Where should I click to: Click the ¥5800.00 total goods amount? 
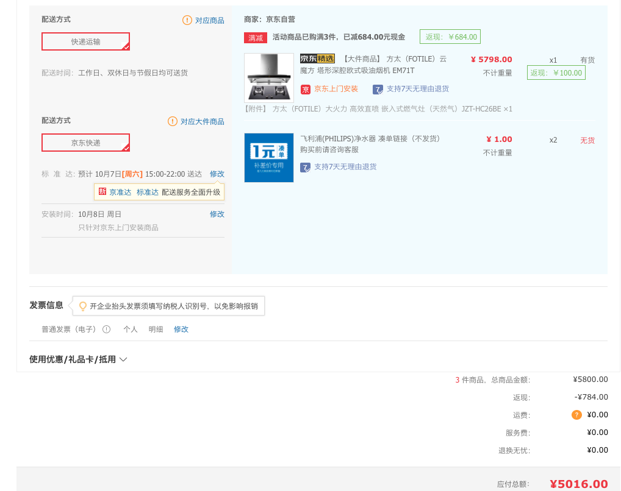(x=590, y=380)
